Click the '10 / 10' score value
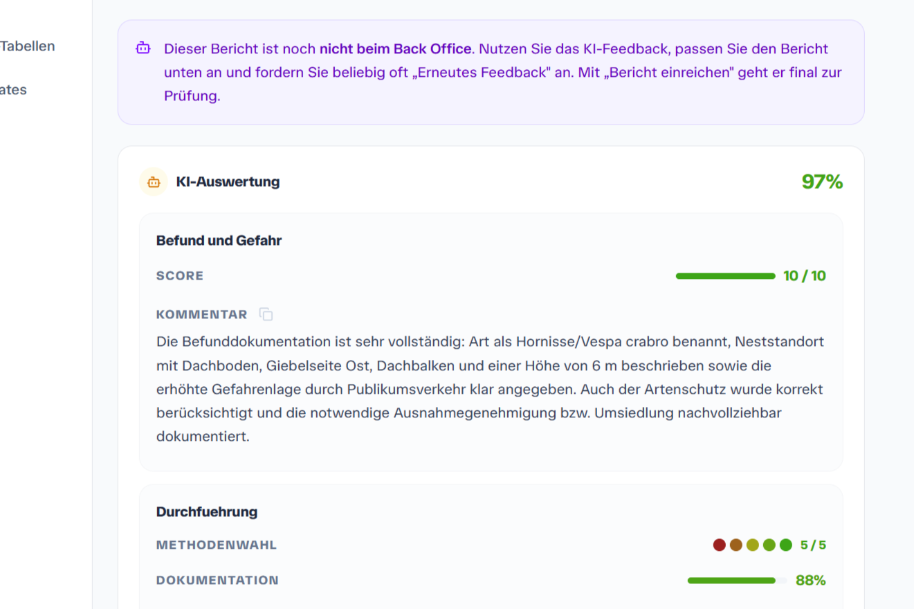 point(805,276)
